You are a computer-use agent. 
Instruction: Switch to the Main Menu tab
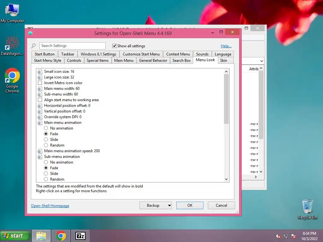pyautogui.click(x=124, y=60)
